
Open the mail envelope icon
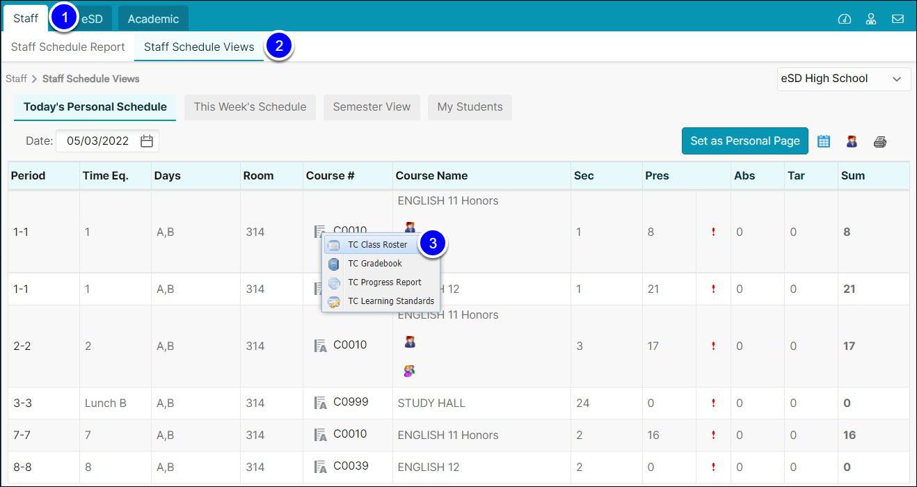point(898,19)
